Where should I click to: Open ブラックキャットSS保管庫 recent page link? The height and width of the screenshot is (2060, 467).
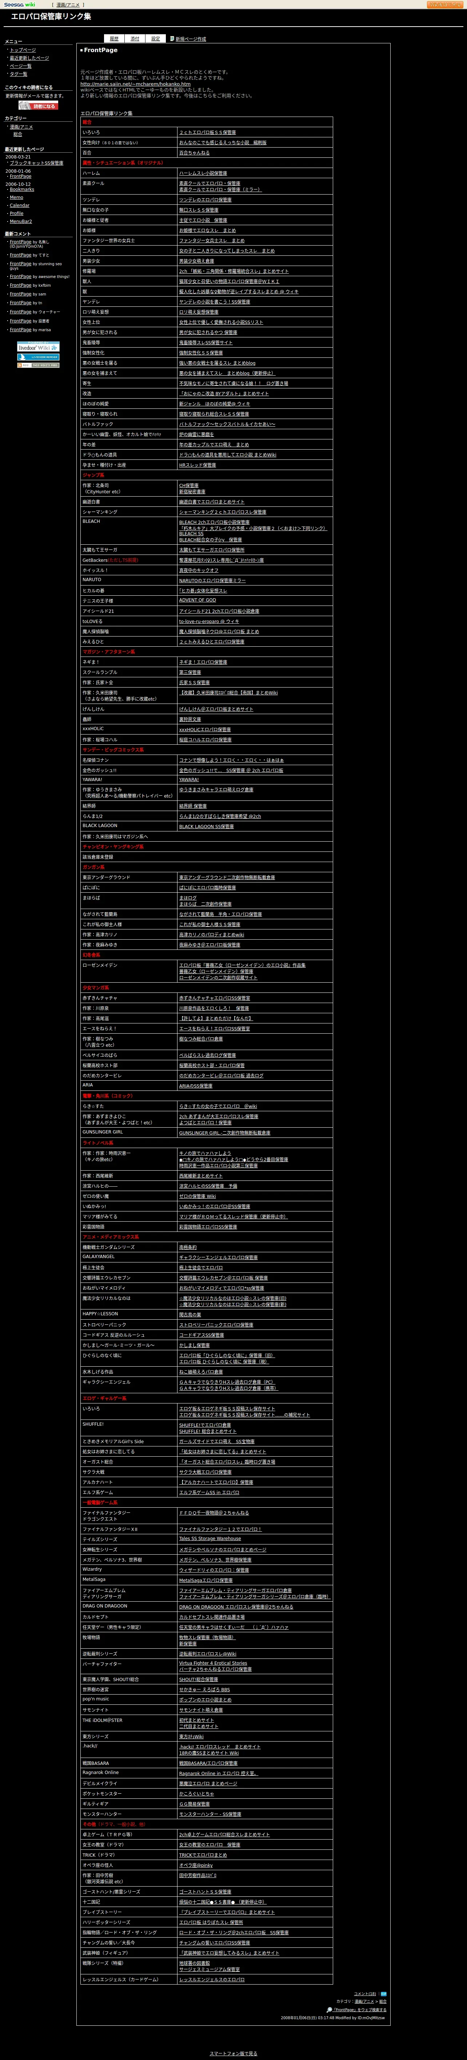click(37, 163)
